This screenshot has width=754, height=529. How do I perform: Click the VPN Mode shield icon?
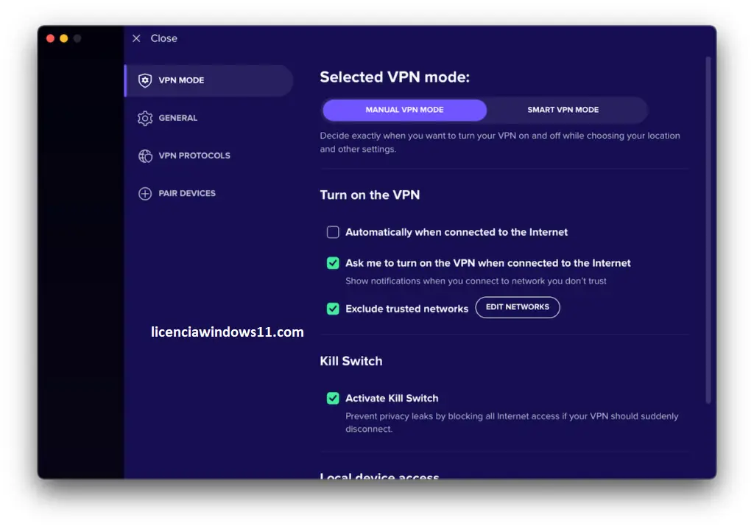145,80
